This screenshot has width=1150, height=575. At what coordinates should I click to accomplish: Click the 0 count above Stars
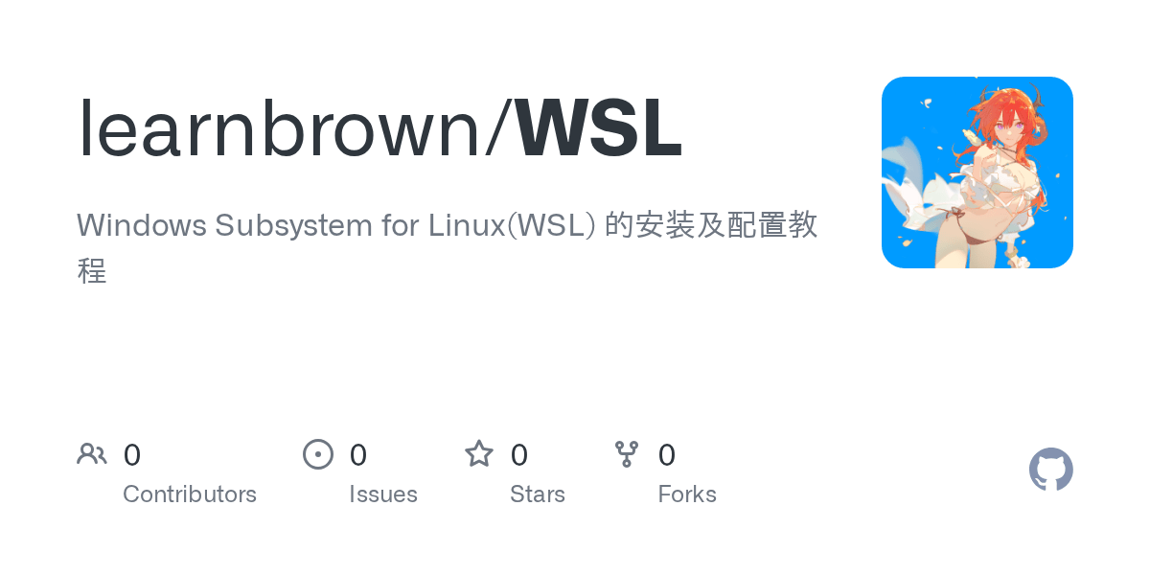(x=519, y=454)
